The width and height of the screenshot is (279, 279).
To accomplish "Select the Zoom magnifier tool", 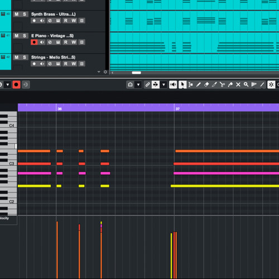I will [246, 85].
